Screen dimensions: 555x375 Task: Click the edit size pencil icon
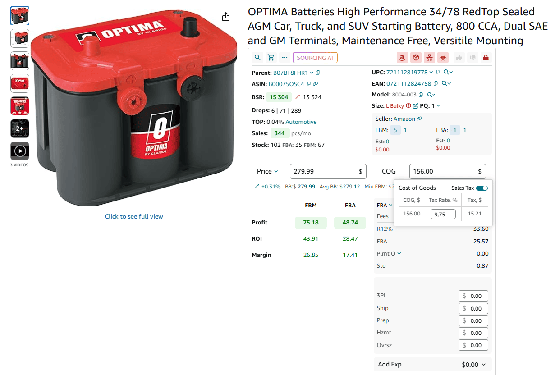click(x=415, y=106)
